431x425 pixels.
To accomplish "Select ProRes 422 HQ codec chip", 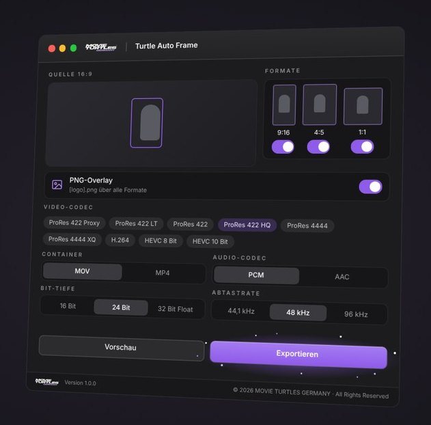I will 247,225.
